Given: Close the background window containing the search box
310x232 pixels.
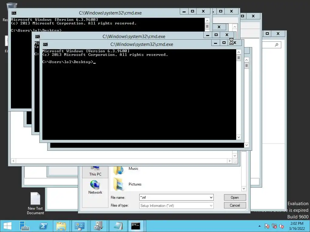Looking at the screenshot, I should click(x=278, y=34).
